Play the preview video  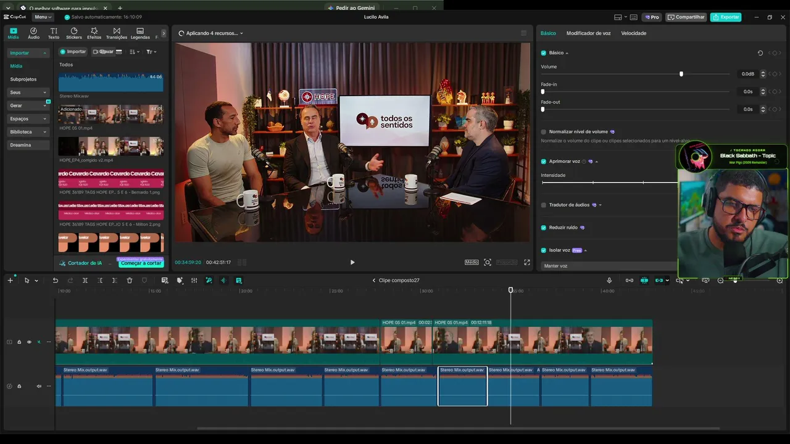point(352,262)
